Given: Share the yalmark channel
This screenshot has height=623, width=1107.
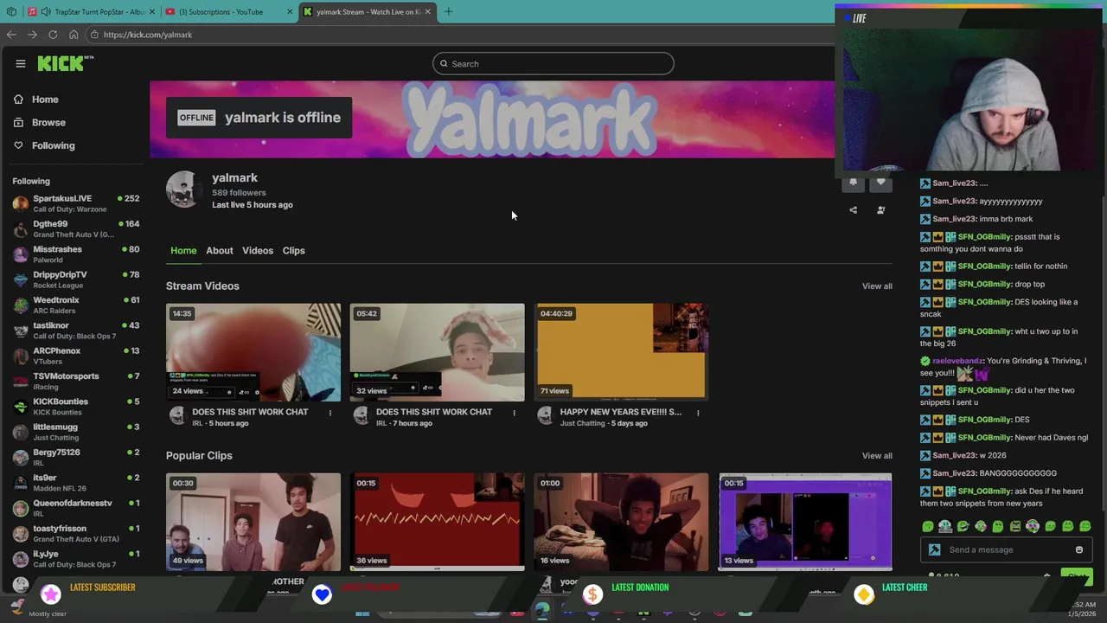Looking at the screenshot, I should coord(853,210).
